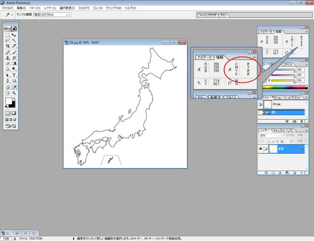Select the History Brush tool
The image size is (314, 241).
click(14, 58)
